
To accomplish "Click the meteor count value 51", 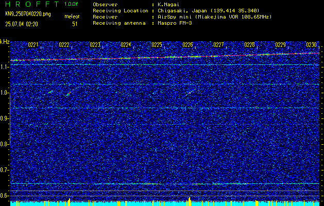I will [x=75, y=24].
